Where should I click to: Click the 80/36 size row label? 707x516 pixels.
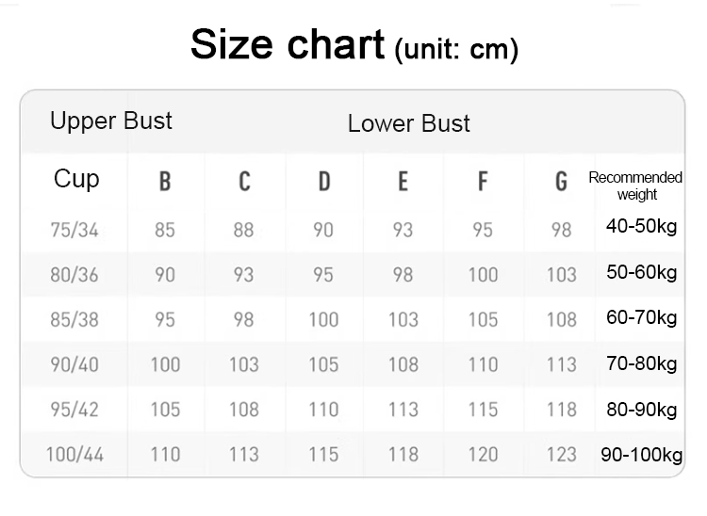tap(74, 274)
